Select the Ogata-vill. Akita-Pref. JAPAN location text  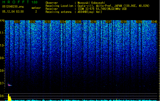tap(113, 6)
